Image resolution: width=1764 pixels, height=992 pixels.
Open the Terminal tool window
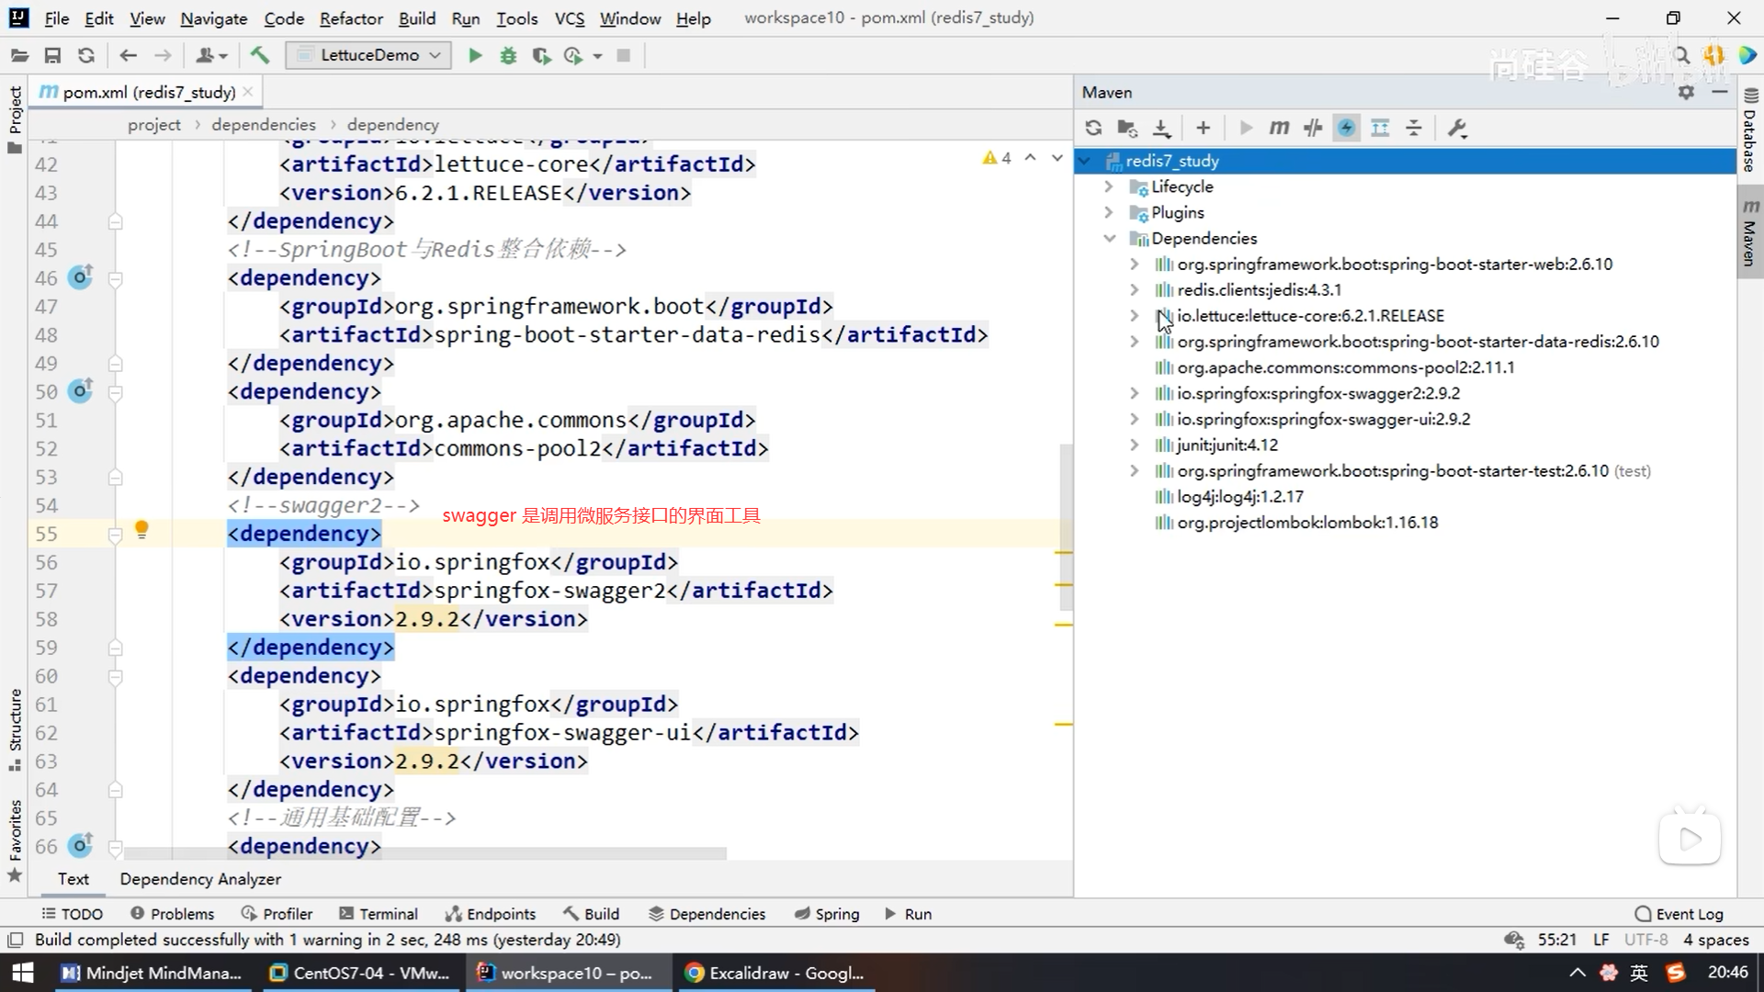(378, 914)
